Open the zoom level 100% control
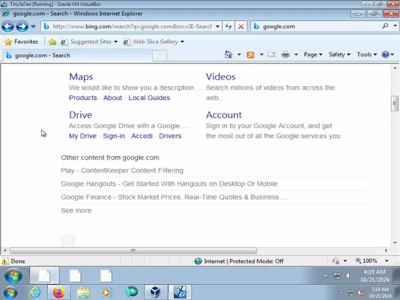Screen dimensions: 400x300 coord(366,261)
